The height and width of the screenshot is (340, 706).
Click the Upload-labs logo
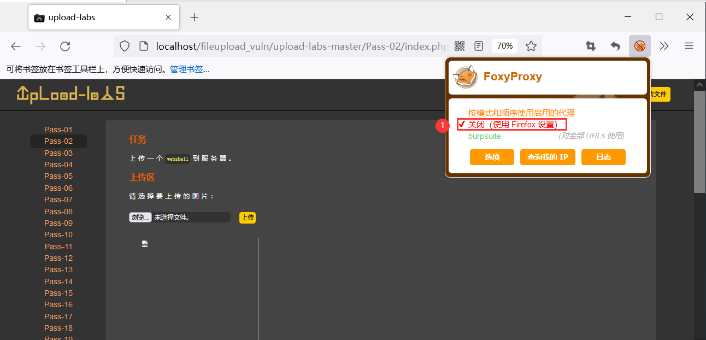(71, 95)
